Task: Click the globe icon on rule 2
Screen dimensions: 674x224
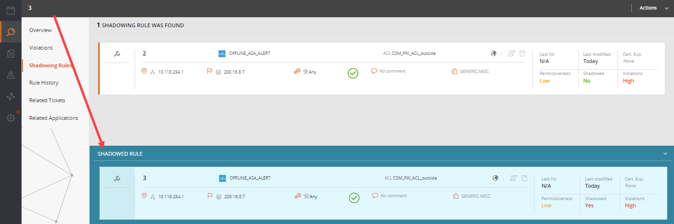Action: [493, 53]
